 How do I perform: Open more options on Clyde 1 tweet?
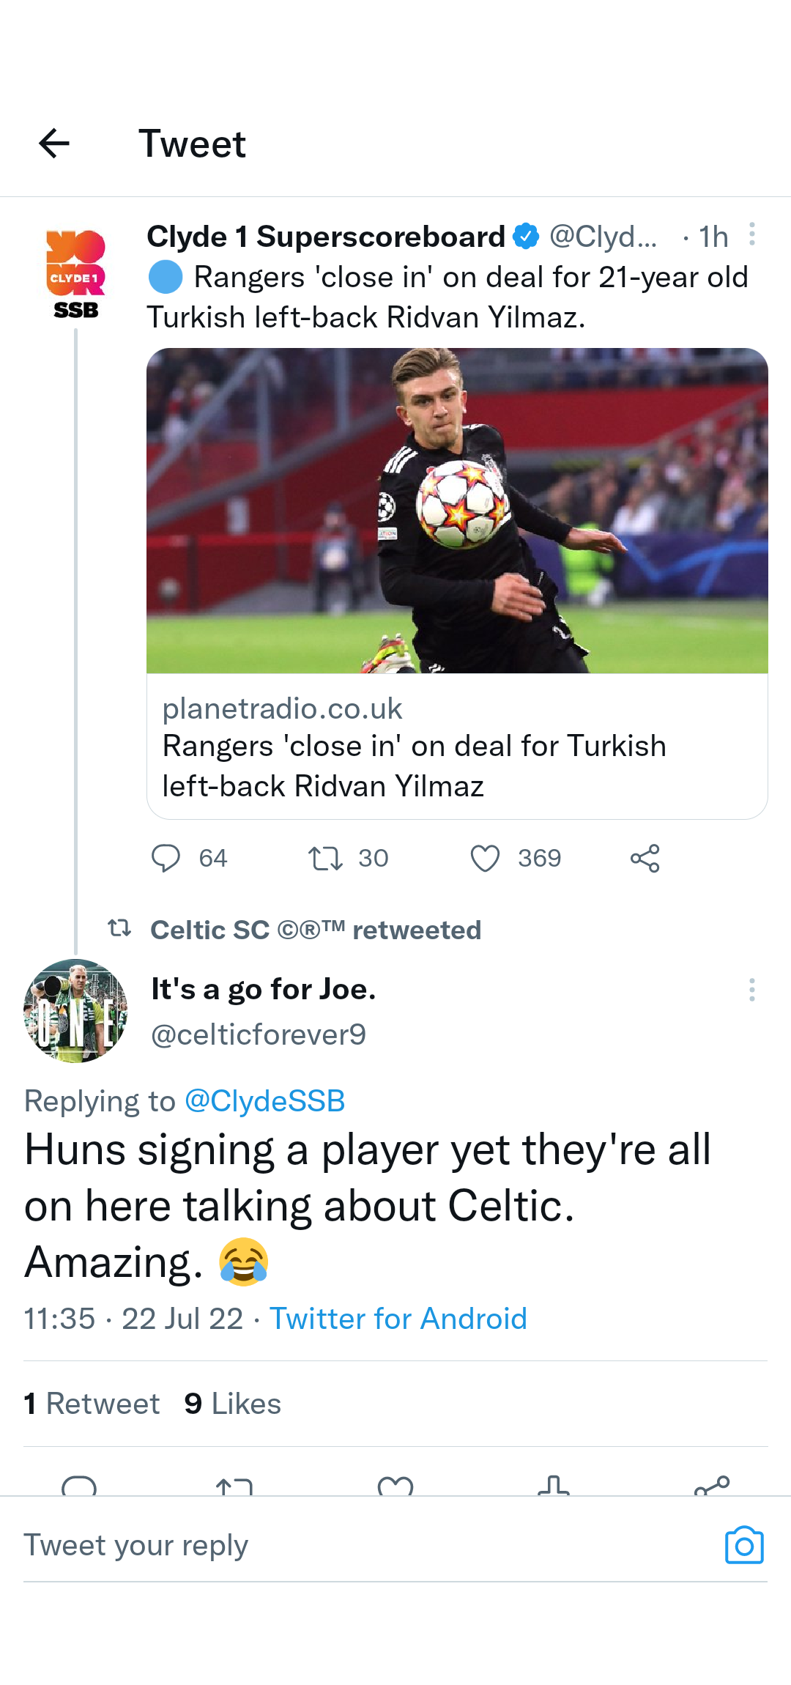click(x=751, y=234)
